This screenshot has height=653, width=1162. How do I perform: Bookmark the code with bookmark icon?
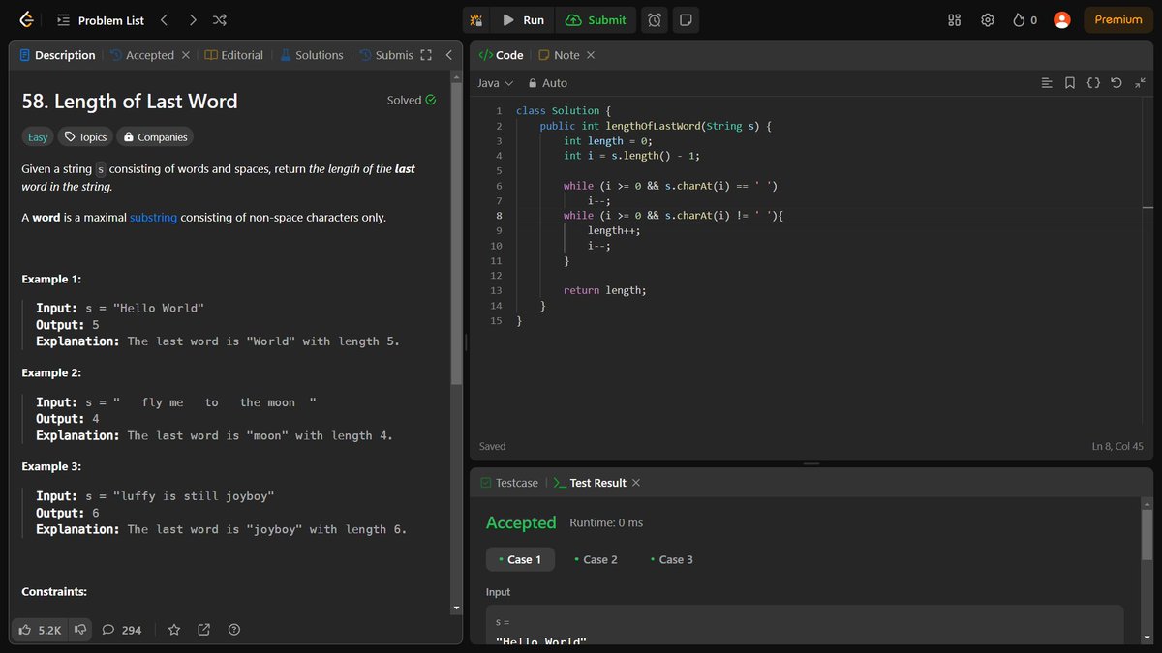(x=1070, y=83)
